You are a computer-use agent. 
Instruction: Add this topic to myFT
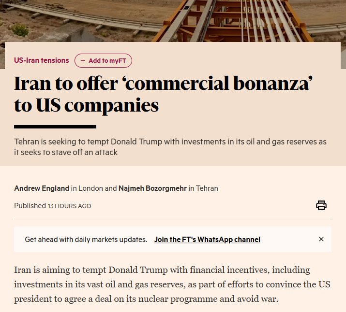click(x=103, y=61)
